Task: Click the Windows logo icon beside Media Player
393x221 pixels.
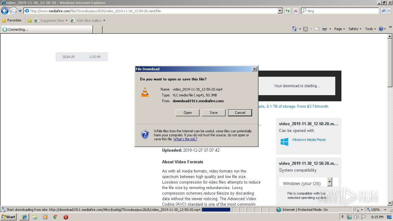Action: point(284,142)
